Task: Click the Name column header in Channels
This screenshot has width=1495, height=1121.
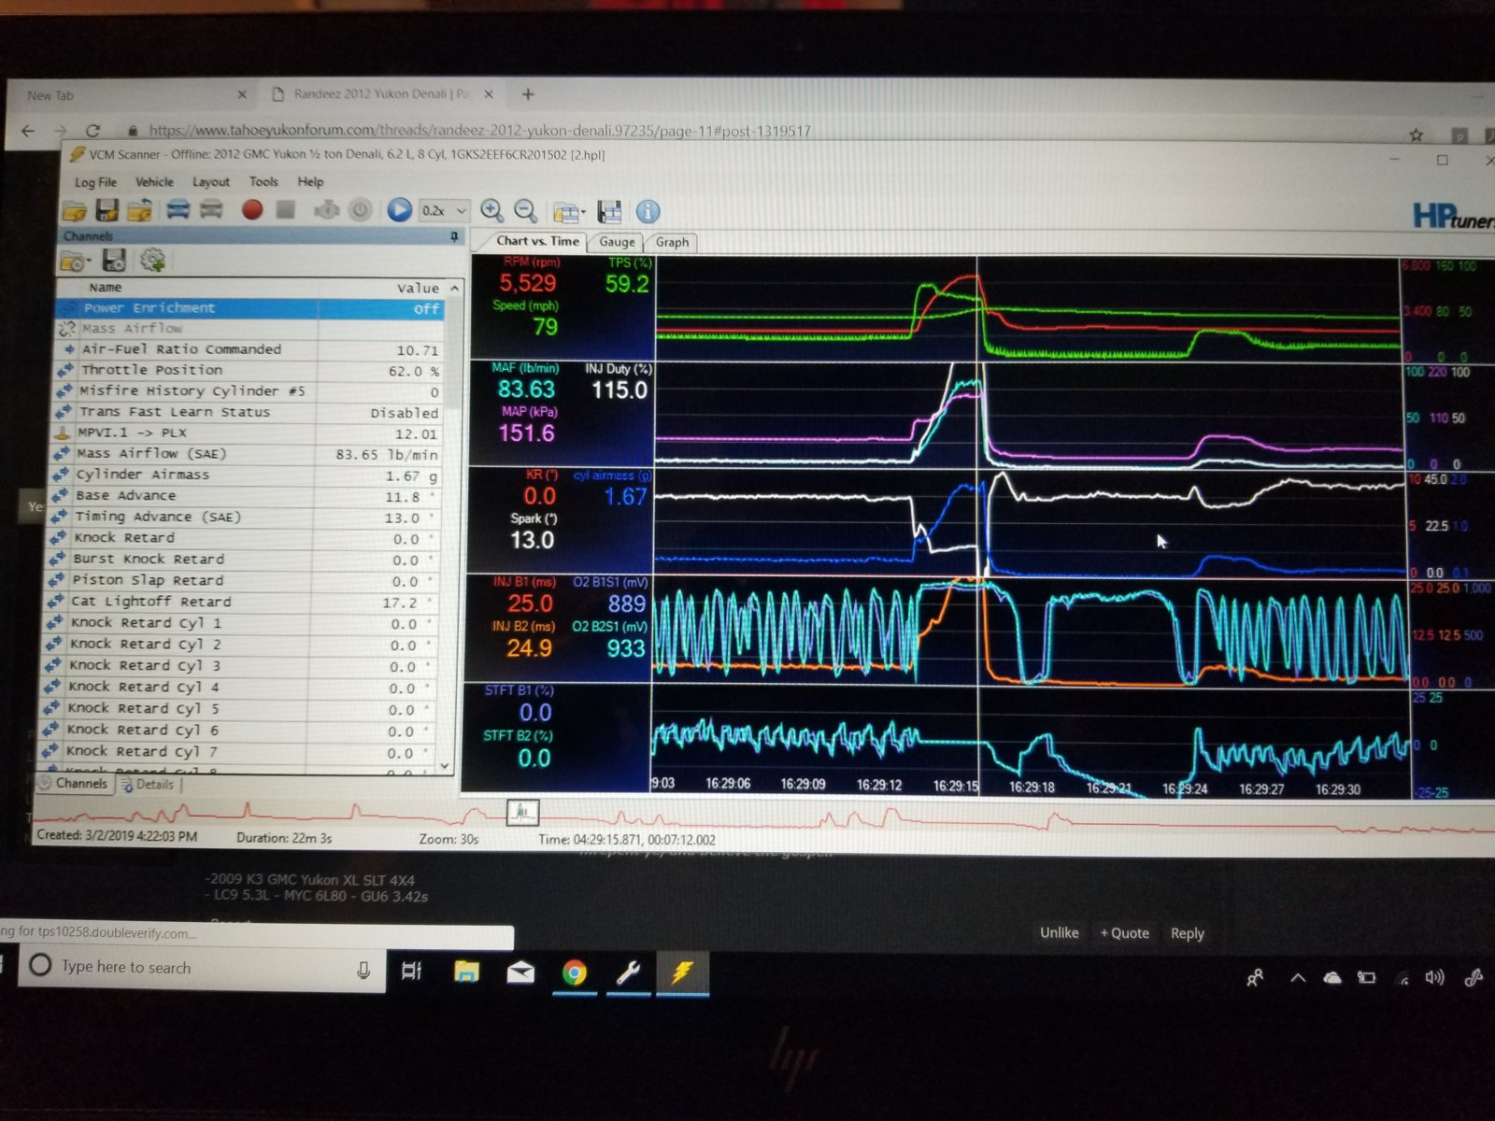Action: pyautogui.click(x=105, y=288)
